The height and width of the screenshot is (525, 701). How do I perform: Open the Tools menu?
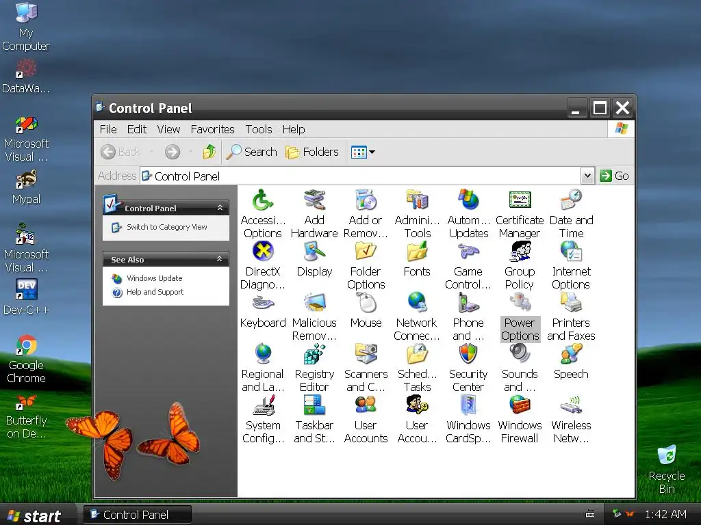click(x=258, y=129)
